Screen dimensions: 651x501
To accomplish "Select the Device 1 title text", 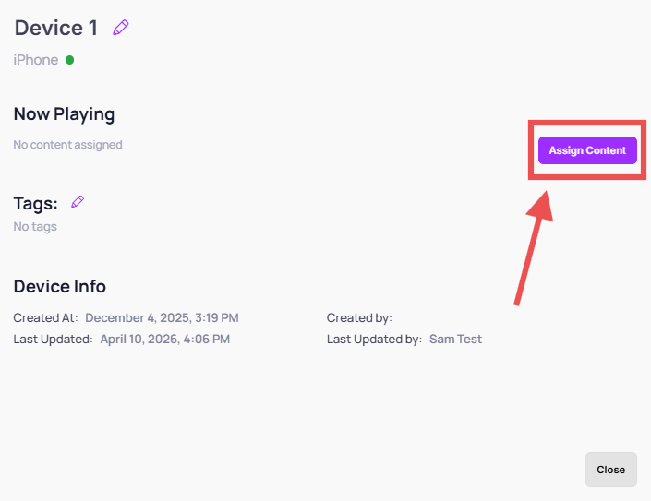I will tap(56, 29).
